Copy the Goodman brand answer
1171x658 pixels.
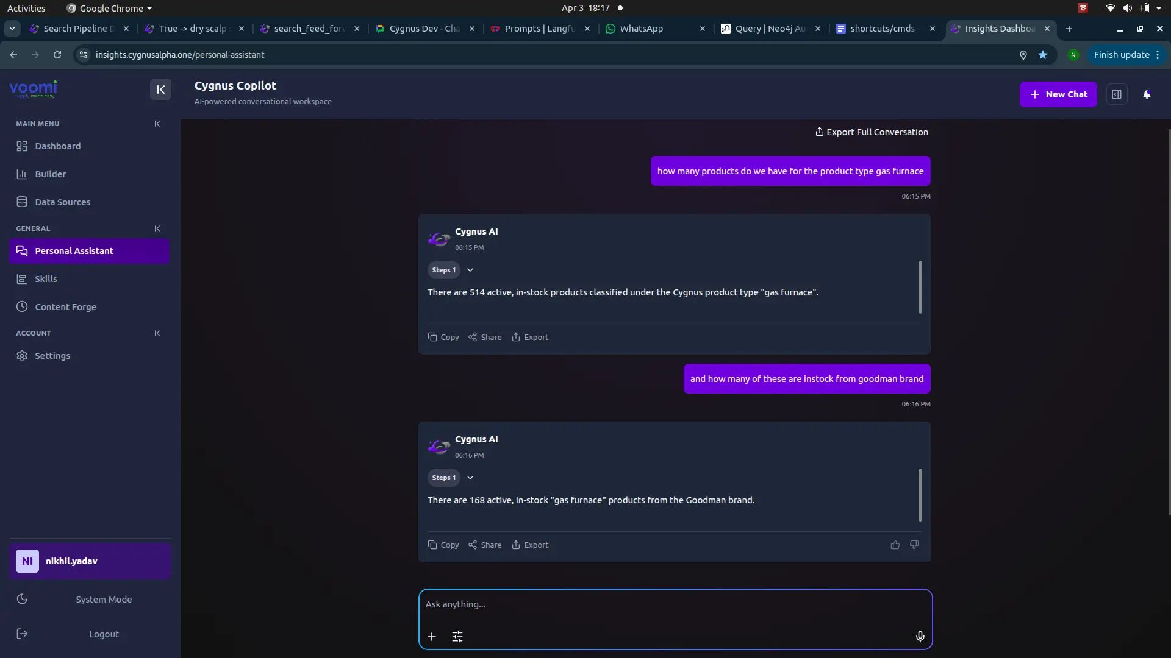[x=443, y=545]
